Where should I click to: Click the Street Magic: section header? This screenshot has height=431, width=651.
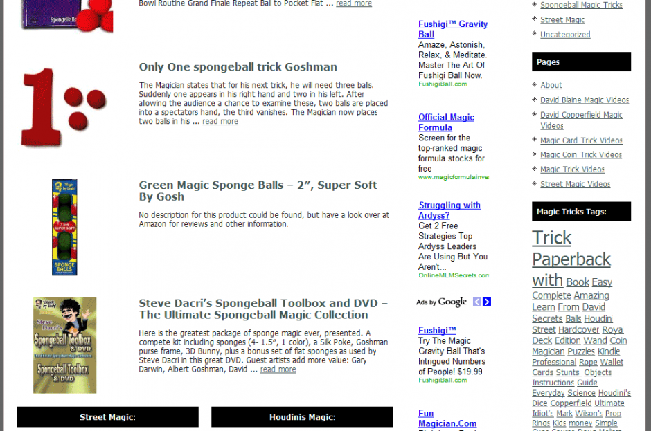[x=107, y=417]
